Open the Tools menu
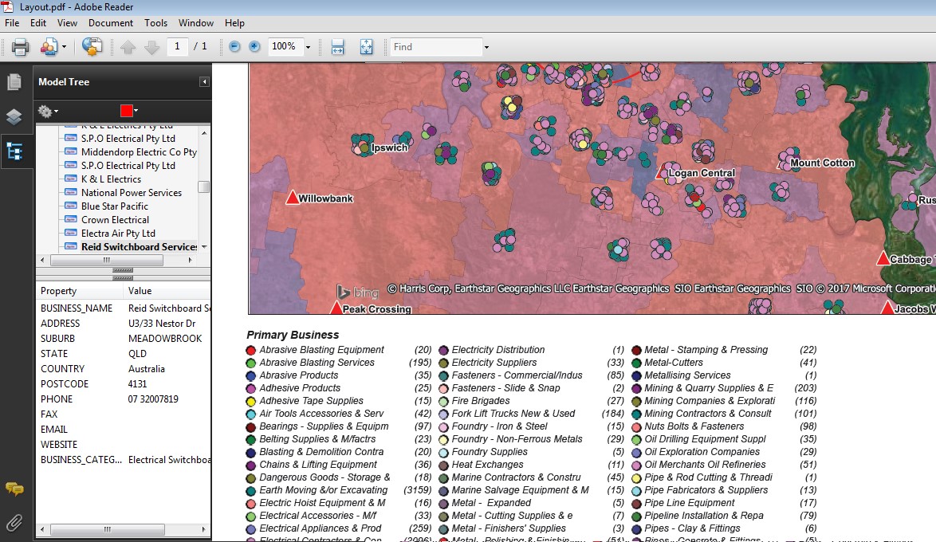This screenshot has height=542, width=936. coord(155,23)
